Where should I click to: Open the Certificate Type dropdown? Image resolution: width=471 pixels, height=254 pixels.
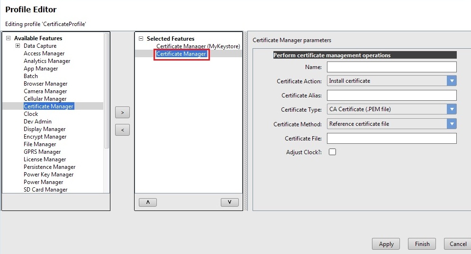[452, 109]
